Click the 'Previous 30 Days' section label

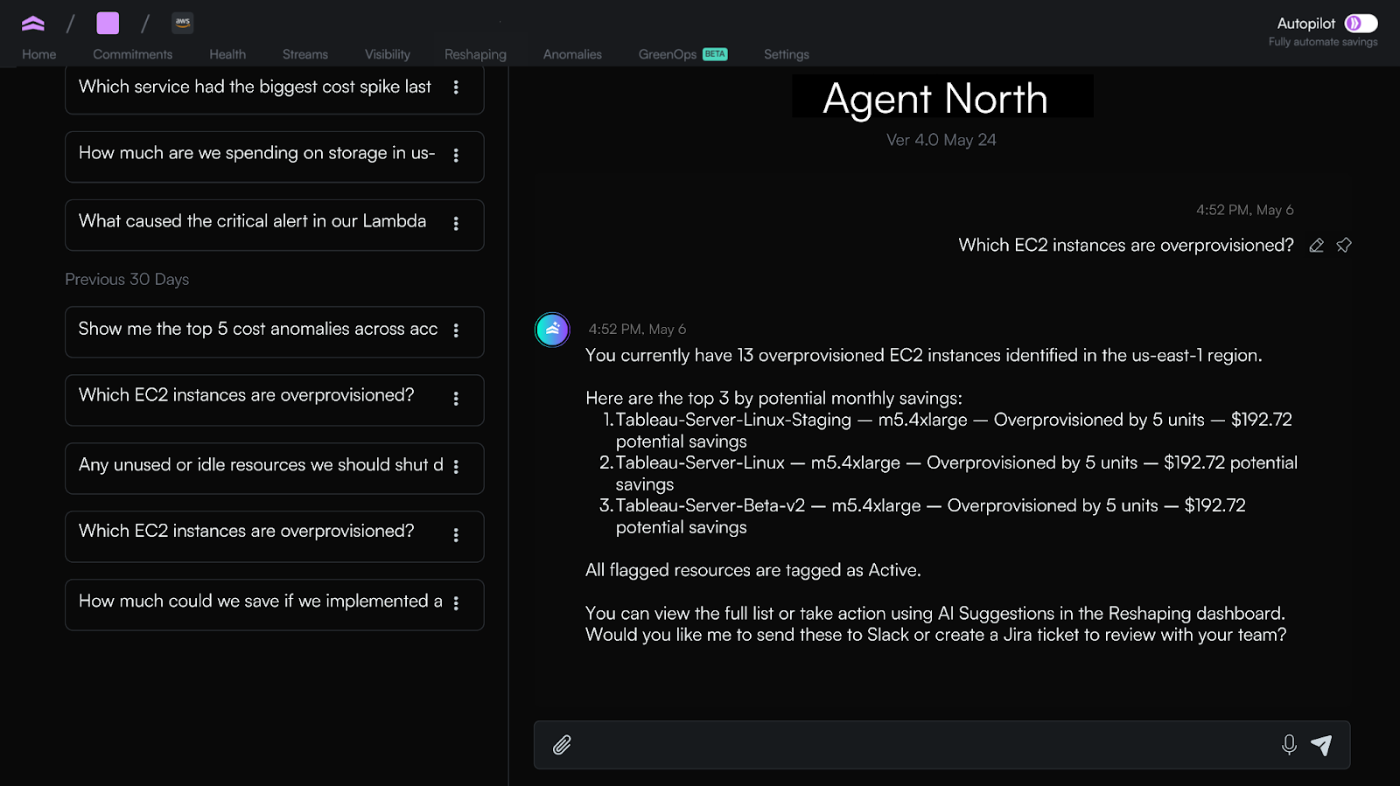[127, 279]
